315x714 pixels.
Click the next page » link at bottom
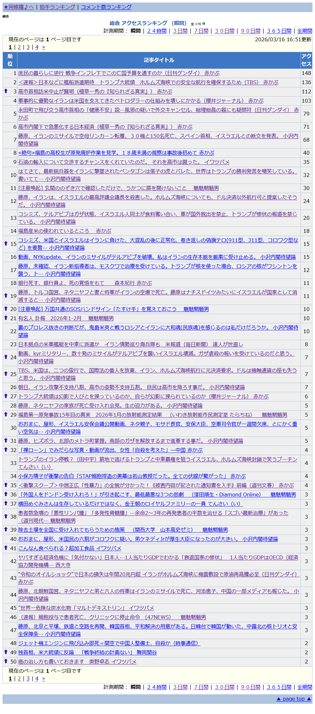tap(43, 678)
